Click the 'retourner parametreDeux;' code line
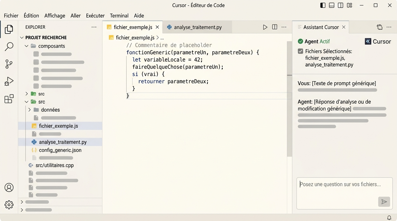This screenshot has width=397, height=221. pos(173,81)
